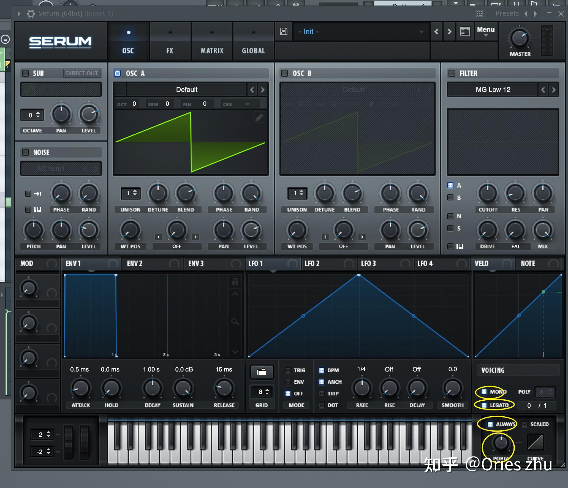Screen dimensions: 568x488
Task: Enable the SCALED portamento checkbox
Action: 524,424
